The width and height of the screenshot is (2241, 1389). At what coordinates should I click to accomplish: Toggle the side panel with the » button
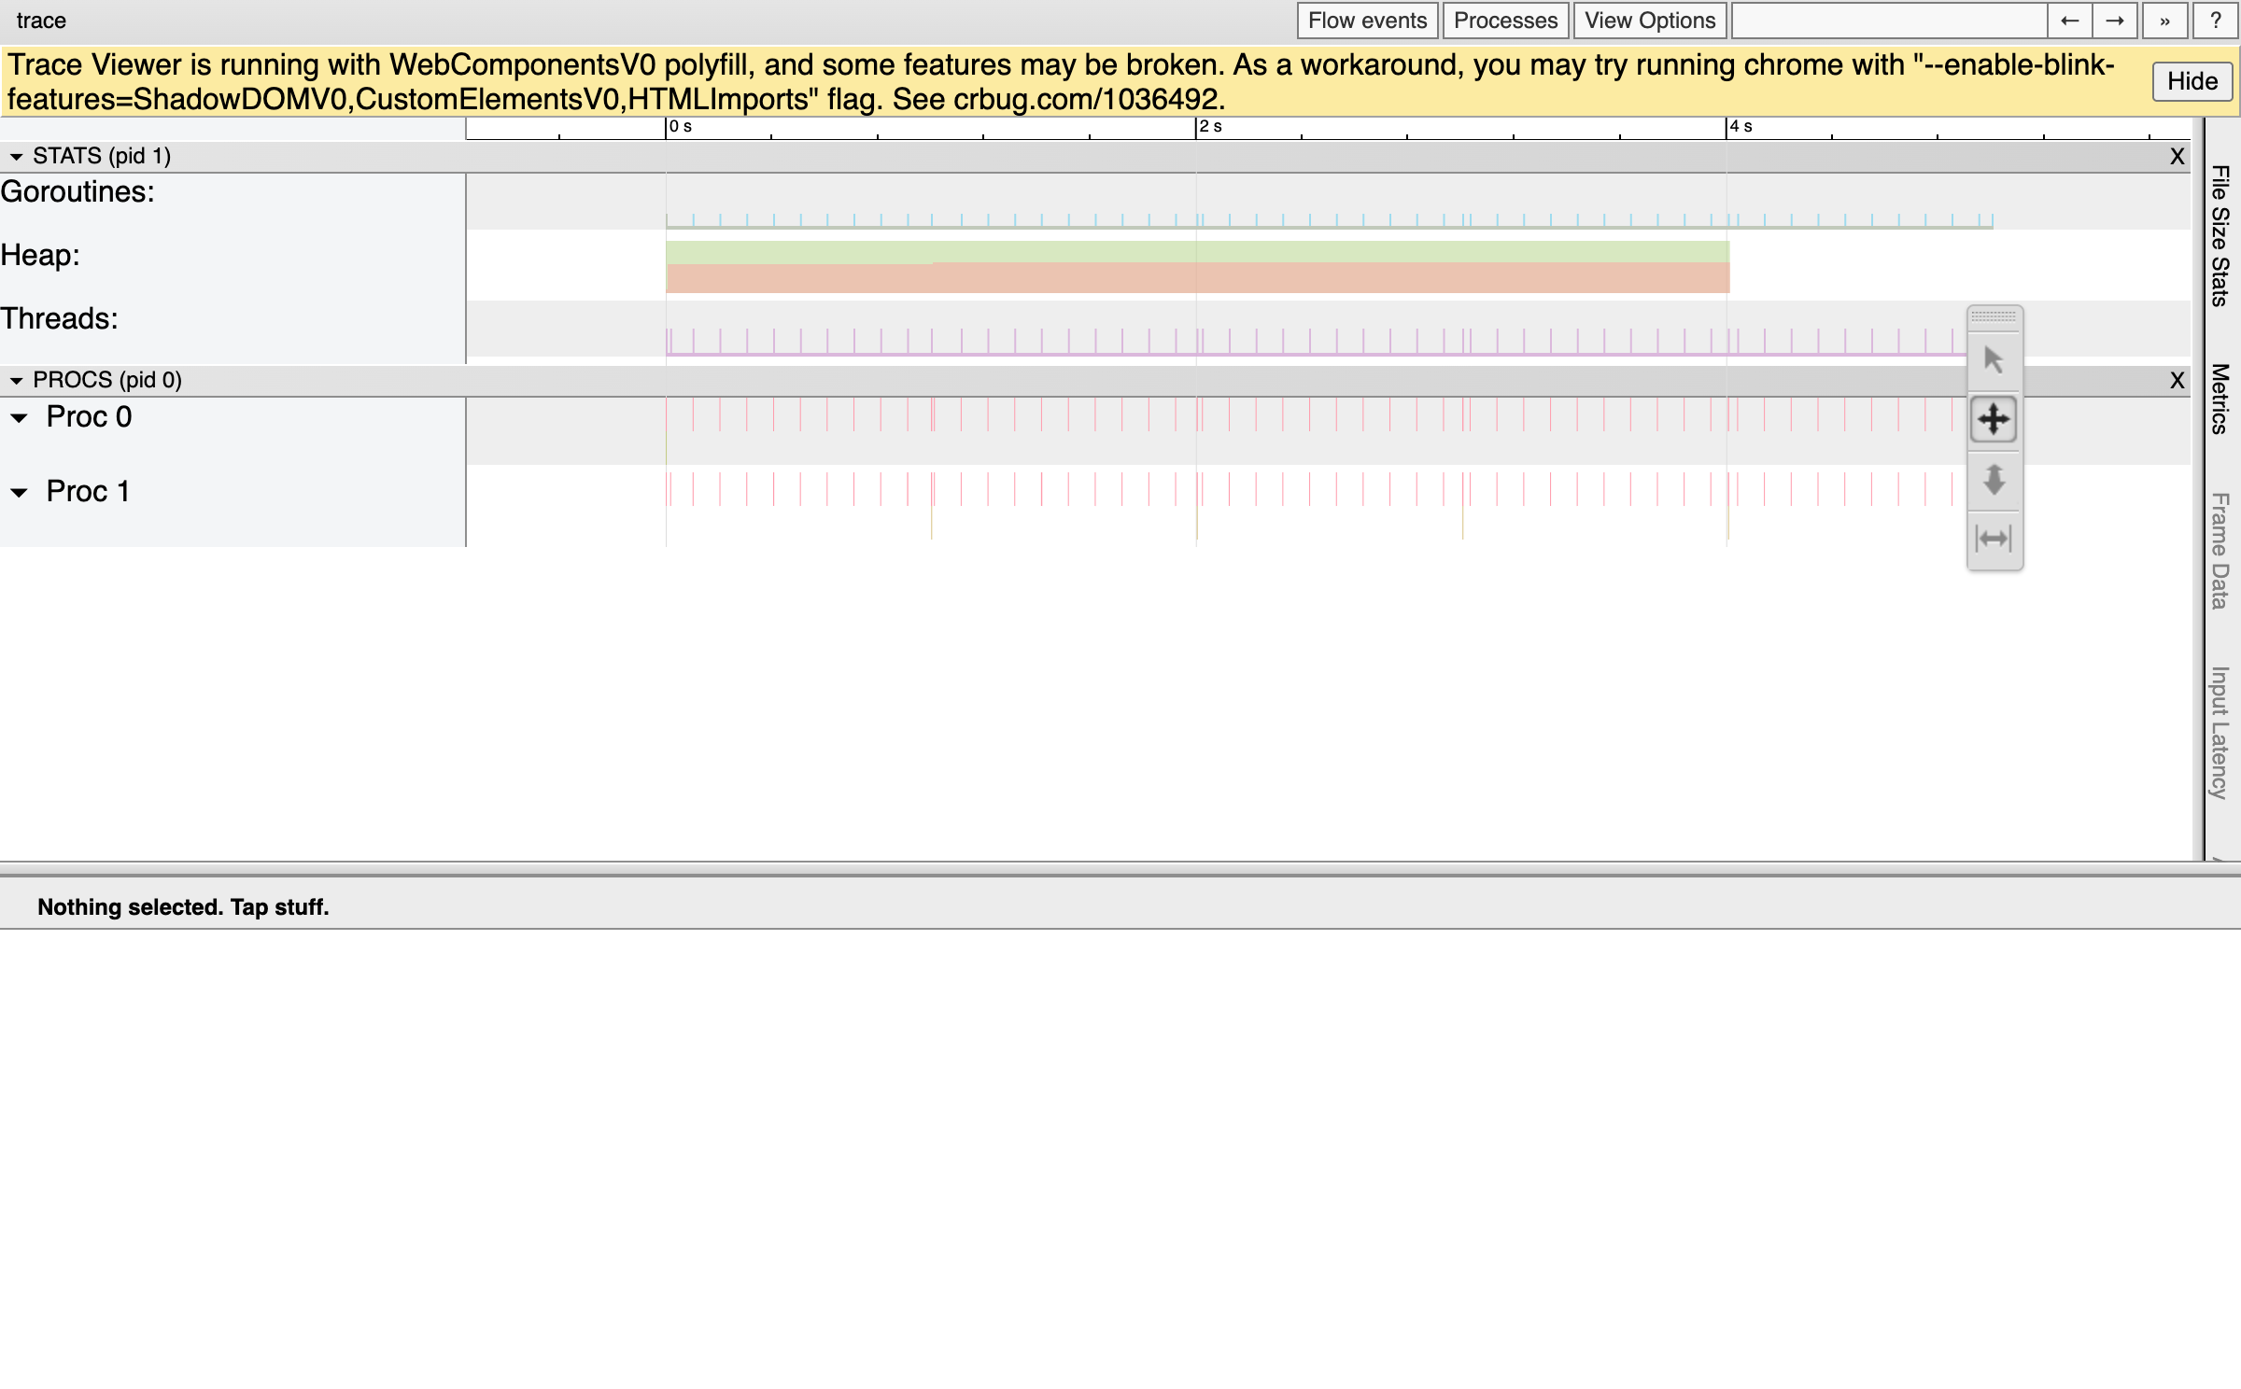click(x=2164, y=21)
